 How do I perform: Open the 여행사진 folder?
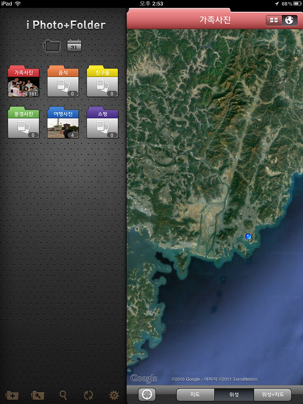pos(63,122)
